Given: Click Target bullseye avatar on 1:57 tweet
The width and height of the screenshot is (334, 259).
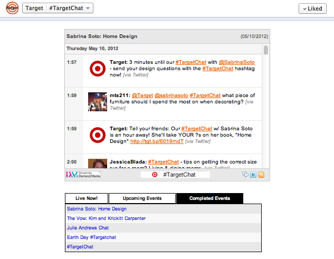Looking at the screenshot, I should click(98, 69).
